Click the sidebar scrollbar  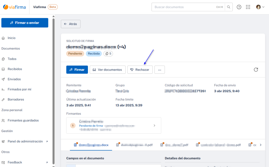[x=54, y=91]
